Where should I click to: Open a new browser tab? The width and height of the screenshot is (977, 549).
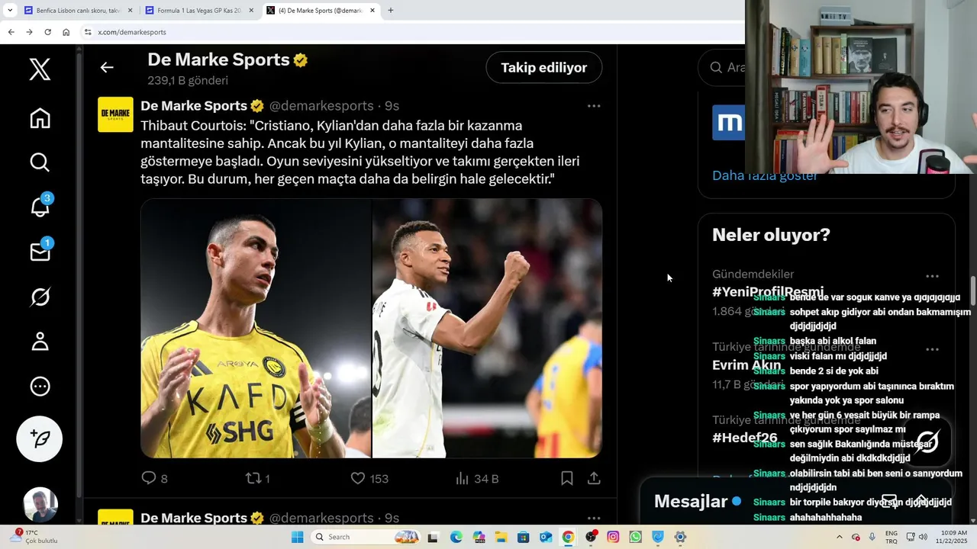(x=391, y=11)
